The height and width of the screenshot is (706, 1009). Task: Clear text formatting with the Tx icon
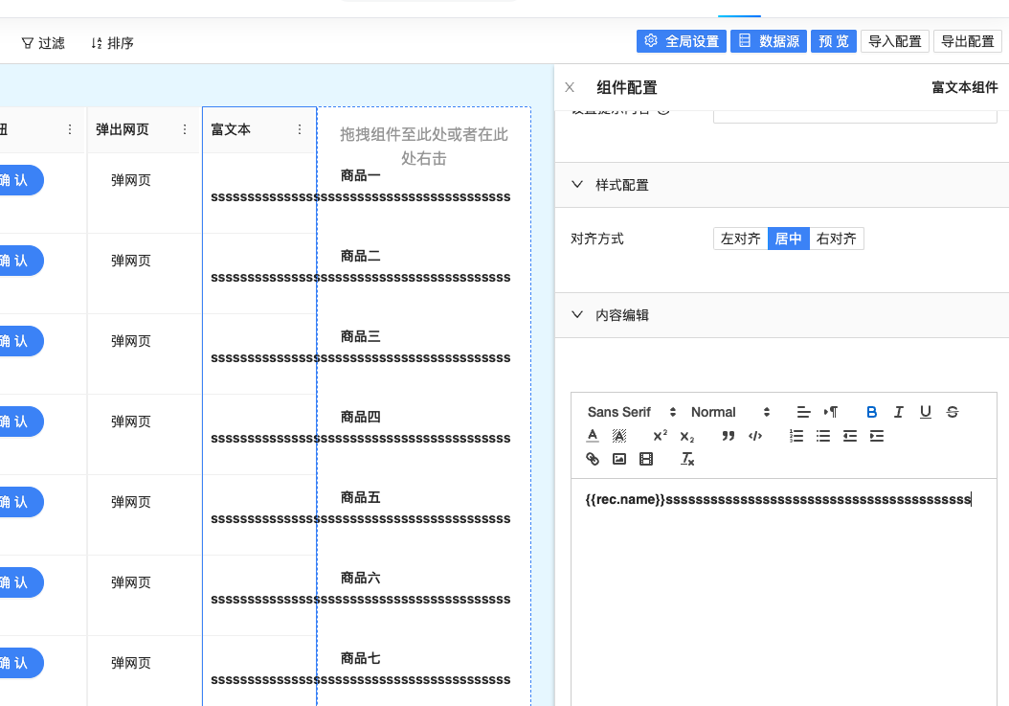(687, 459)
